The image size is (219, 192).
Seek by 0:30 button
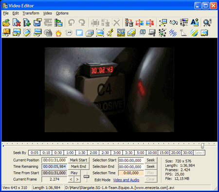pos(58,153)
